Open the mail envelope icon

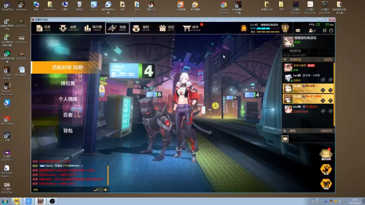point(298,31)
